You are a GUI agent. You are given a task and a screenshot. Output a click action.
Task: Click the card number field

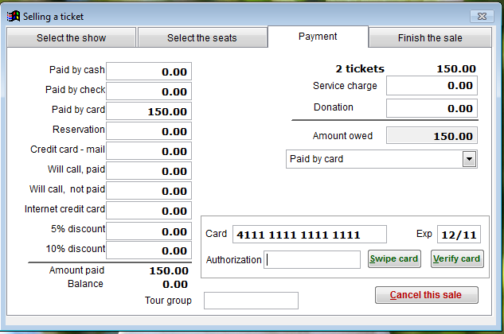pyautogui.click(x=309, y=235)
